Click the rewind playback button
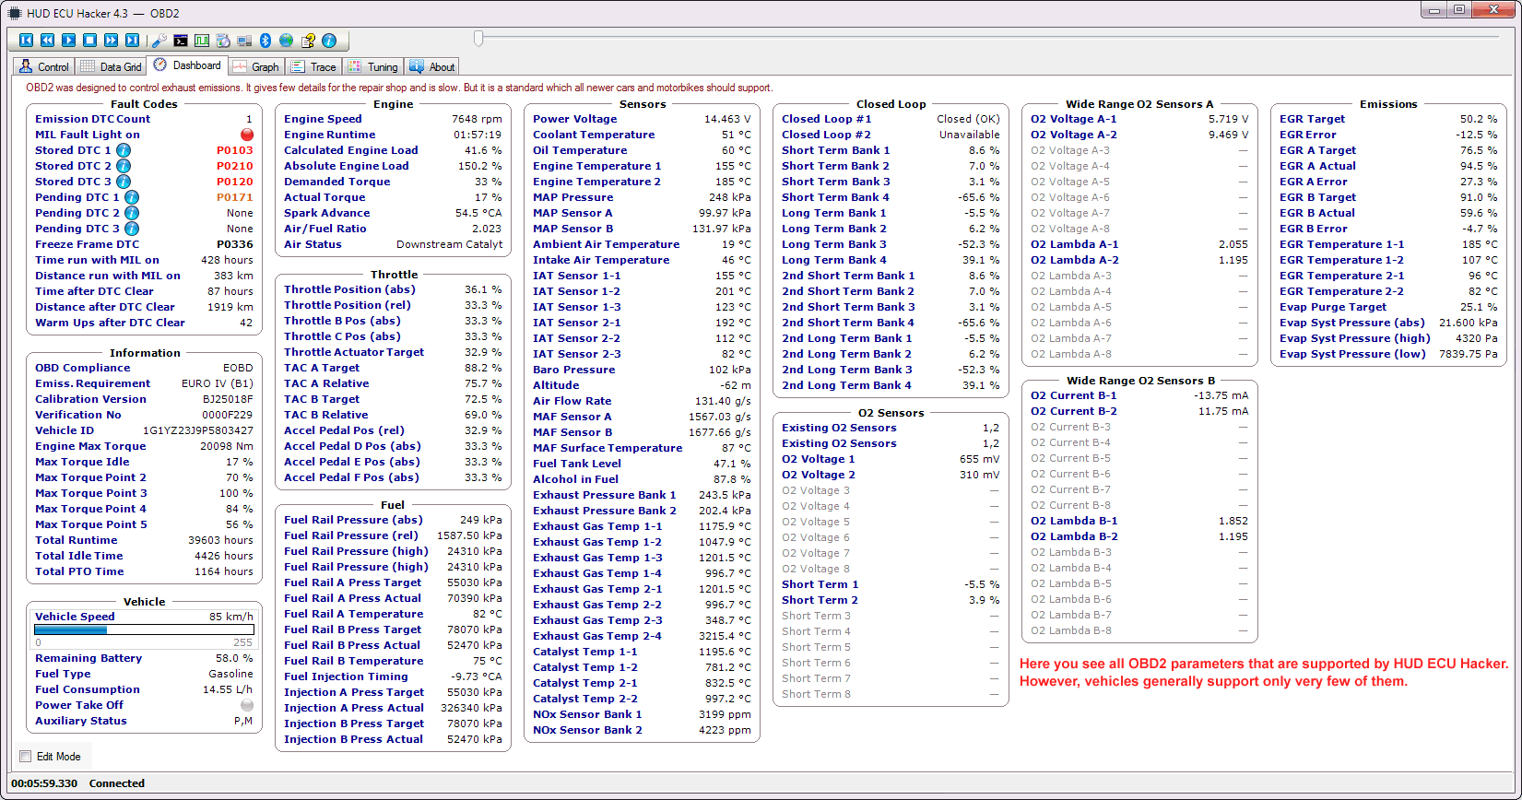The width and height of the screenshot is (1522, 800). (x=47, y=41)
